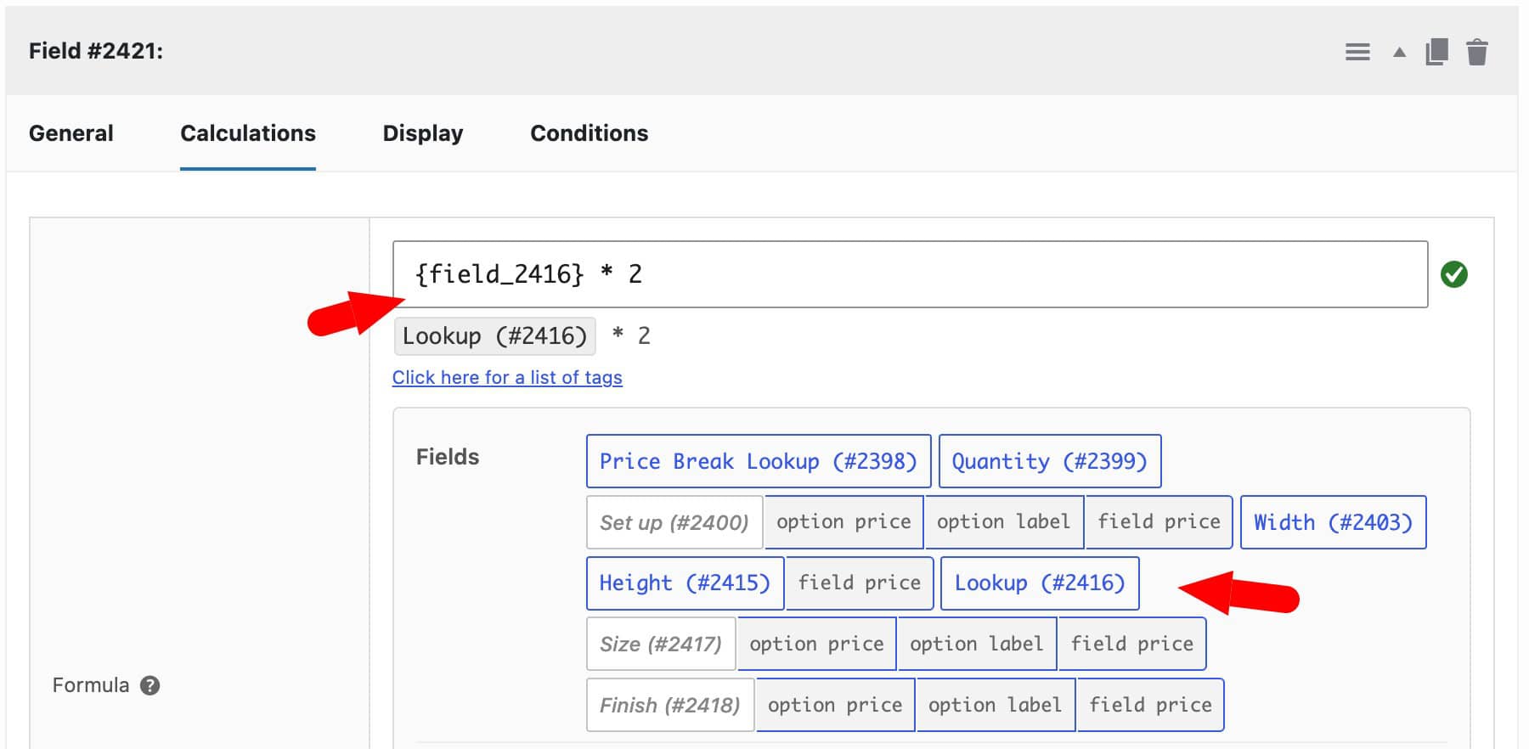Click the Lookup (#2416) preview tag under formula
The image size is (1529, 749).
pyautogui.click(x=495, y=336)
